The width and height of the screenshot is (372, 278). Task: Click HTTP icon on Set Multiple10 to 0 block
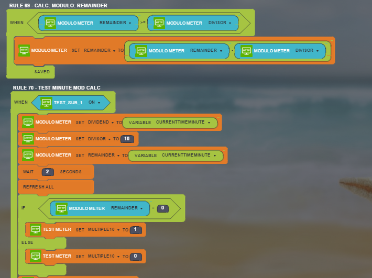tap(36, 256)
